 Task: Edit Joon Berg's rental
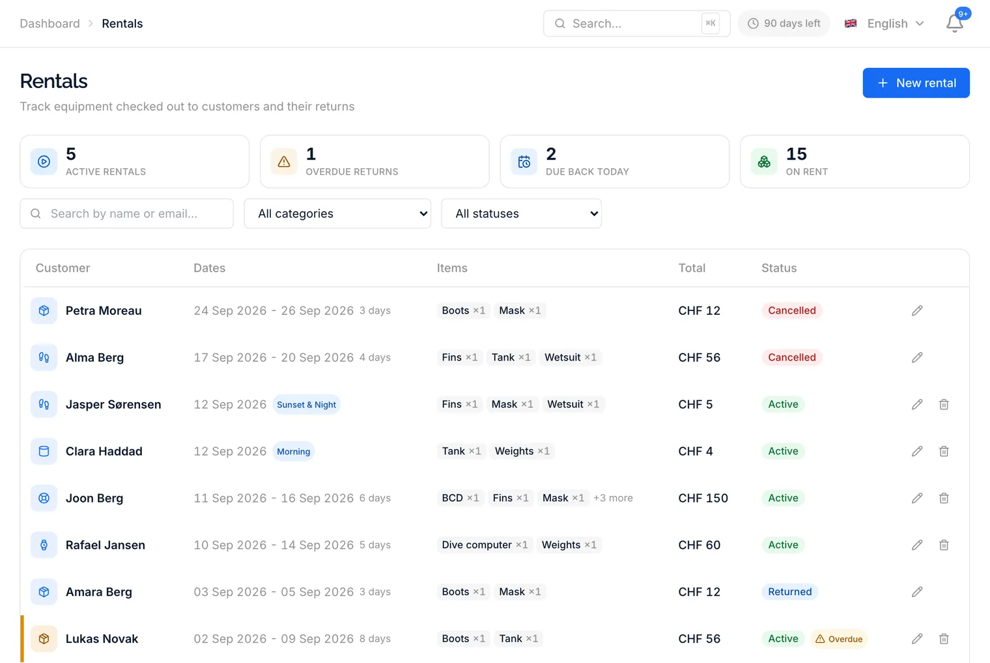[x=917, y=498]
